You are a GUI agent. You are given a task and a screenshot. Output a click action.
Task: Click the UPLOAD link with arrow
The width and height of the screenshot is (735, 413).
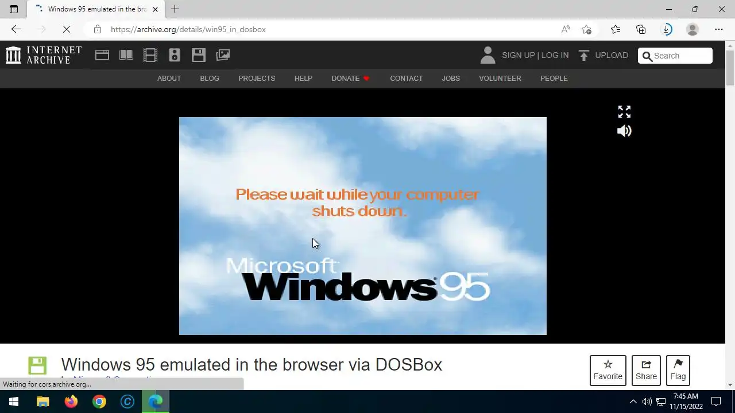pos(604,55)
